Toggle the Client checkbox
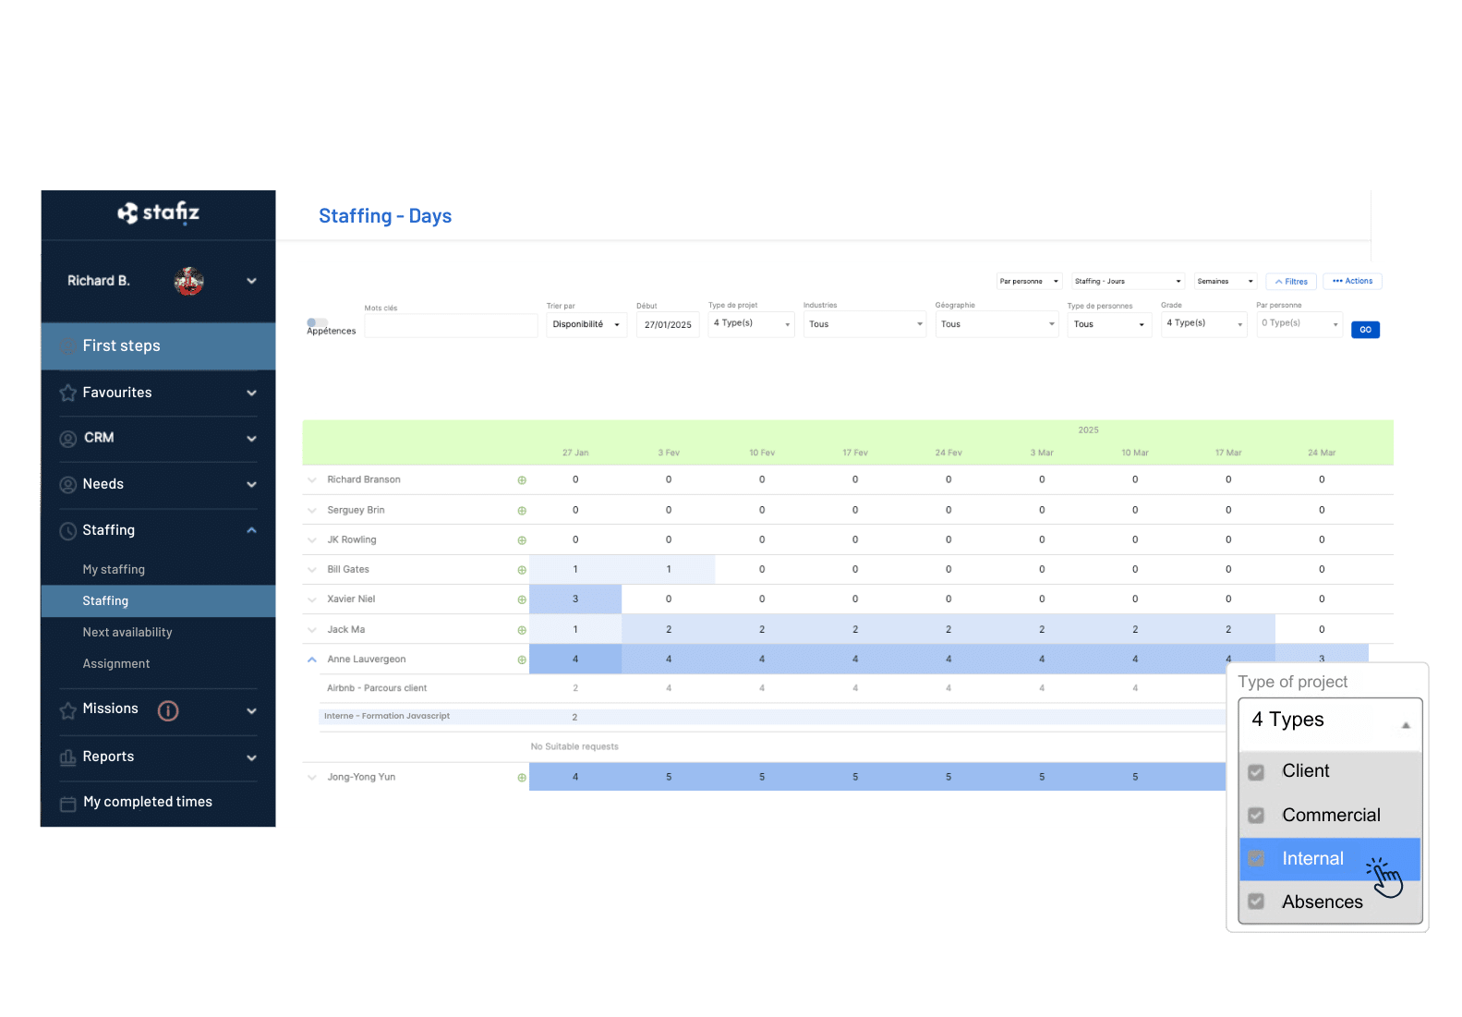1462x1017 pixels. point(1256,772)
